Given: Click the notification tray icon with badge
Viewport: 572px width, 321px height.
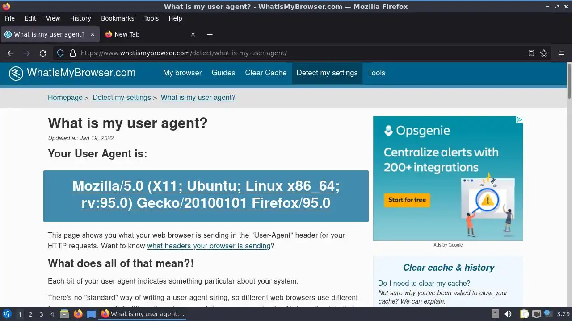Looking at the screenshot, I should (548, 314).
